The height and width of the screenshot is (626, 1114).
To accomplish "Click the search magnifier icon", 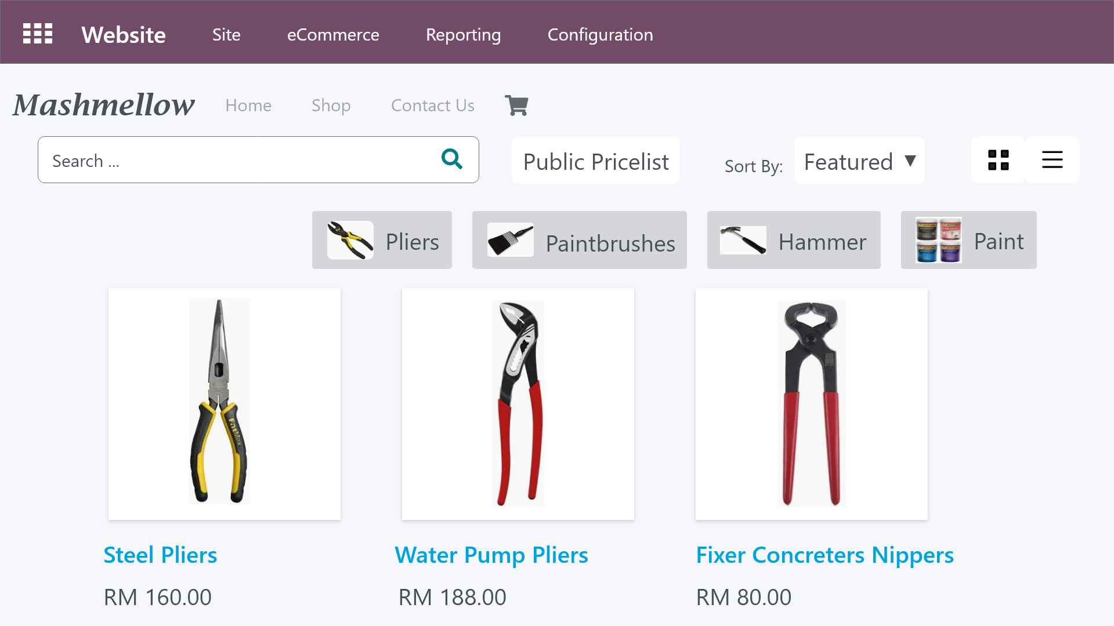I will (451, 159).
